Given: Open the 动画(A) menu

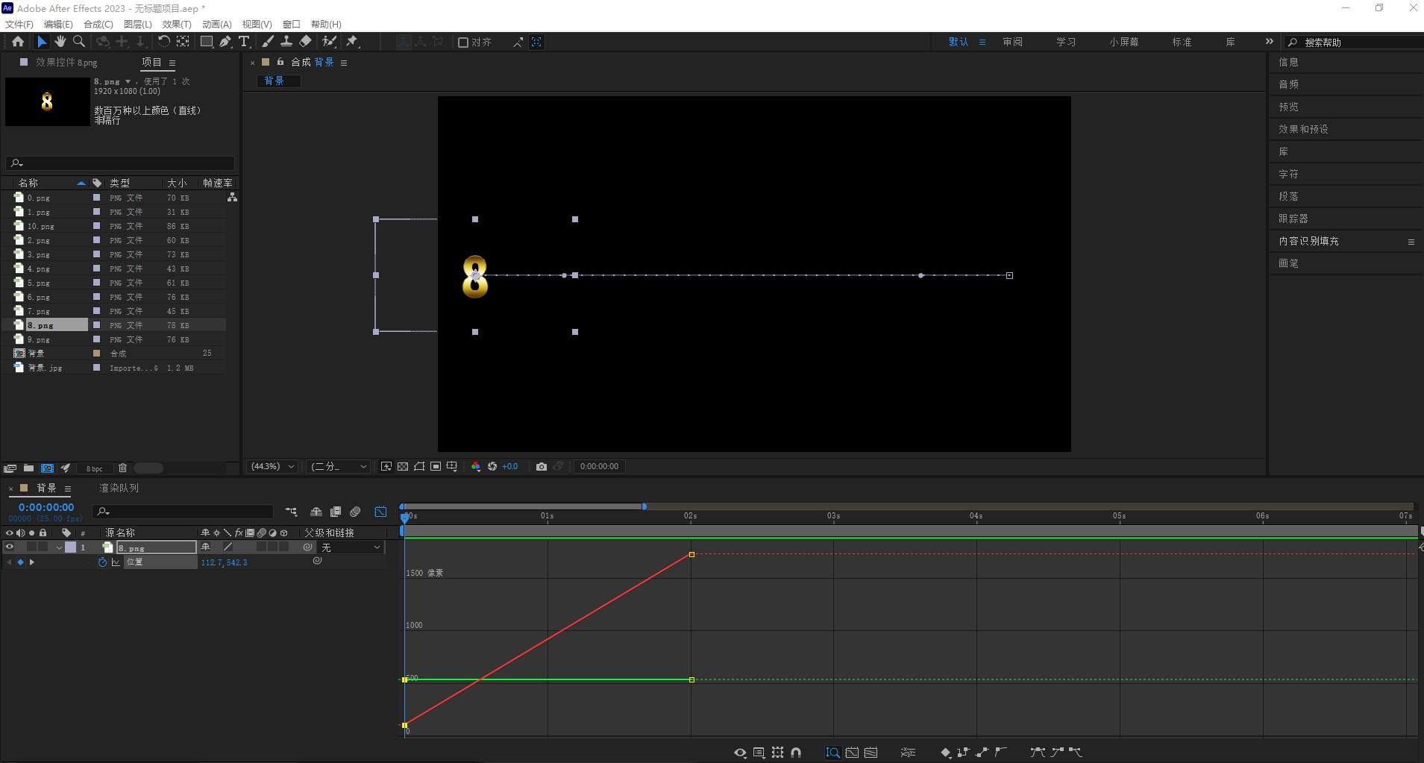Looking at the screenshot, I should tap(217, 24).
